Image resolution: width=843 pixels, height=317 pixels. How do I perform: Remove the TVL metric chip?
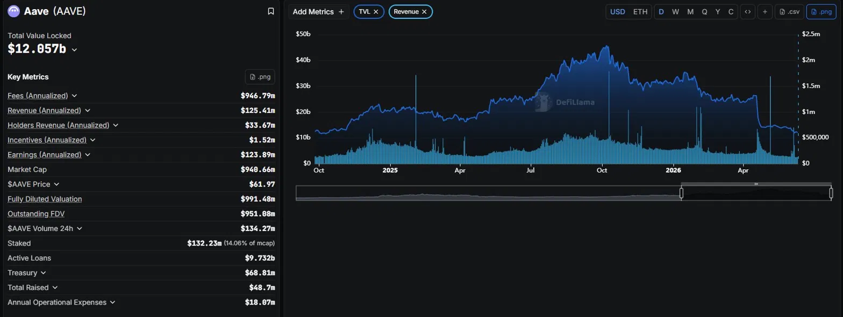(x=376, y=11)
